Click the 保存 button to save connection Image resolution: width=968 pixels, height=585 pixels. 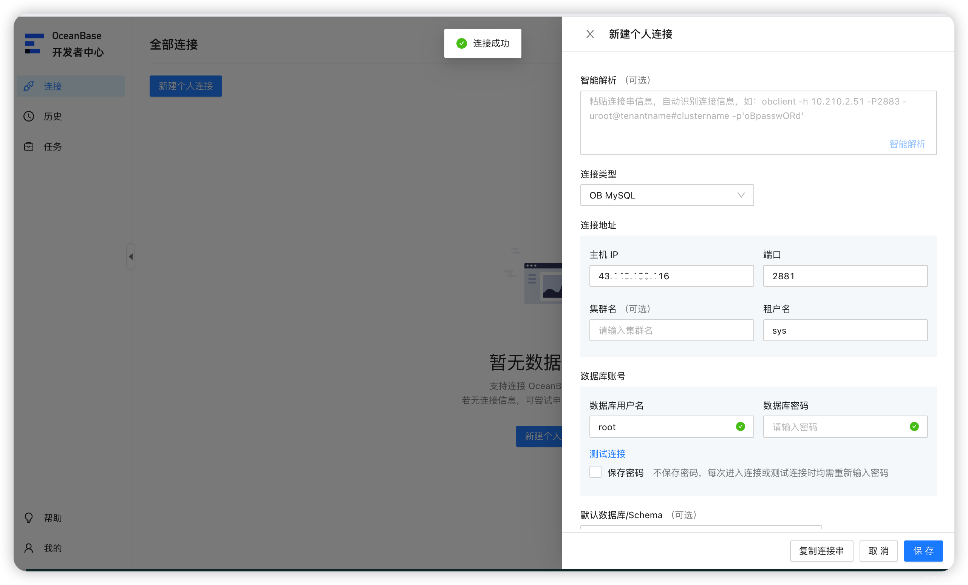click(x=923, y=551)
